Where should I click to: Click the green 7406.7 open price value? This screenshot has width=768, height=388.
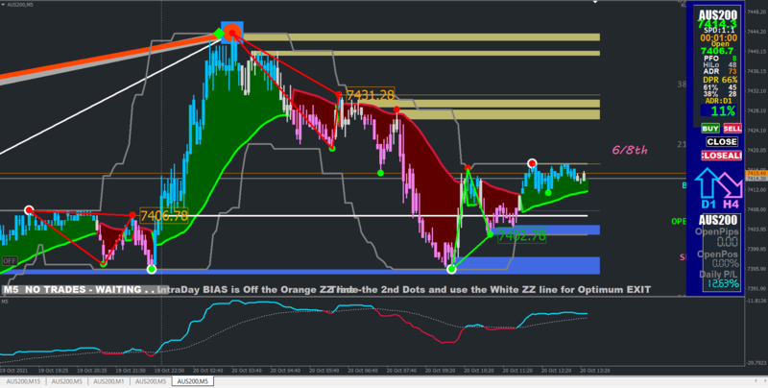(x=717, y=51)
